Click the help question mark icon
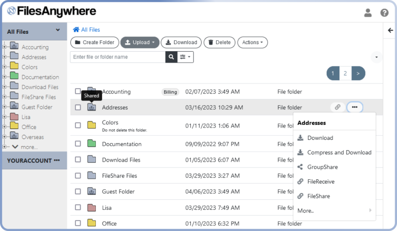 pyautogui.click(x=384, y=12)
